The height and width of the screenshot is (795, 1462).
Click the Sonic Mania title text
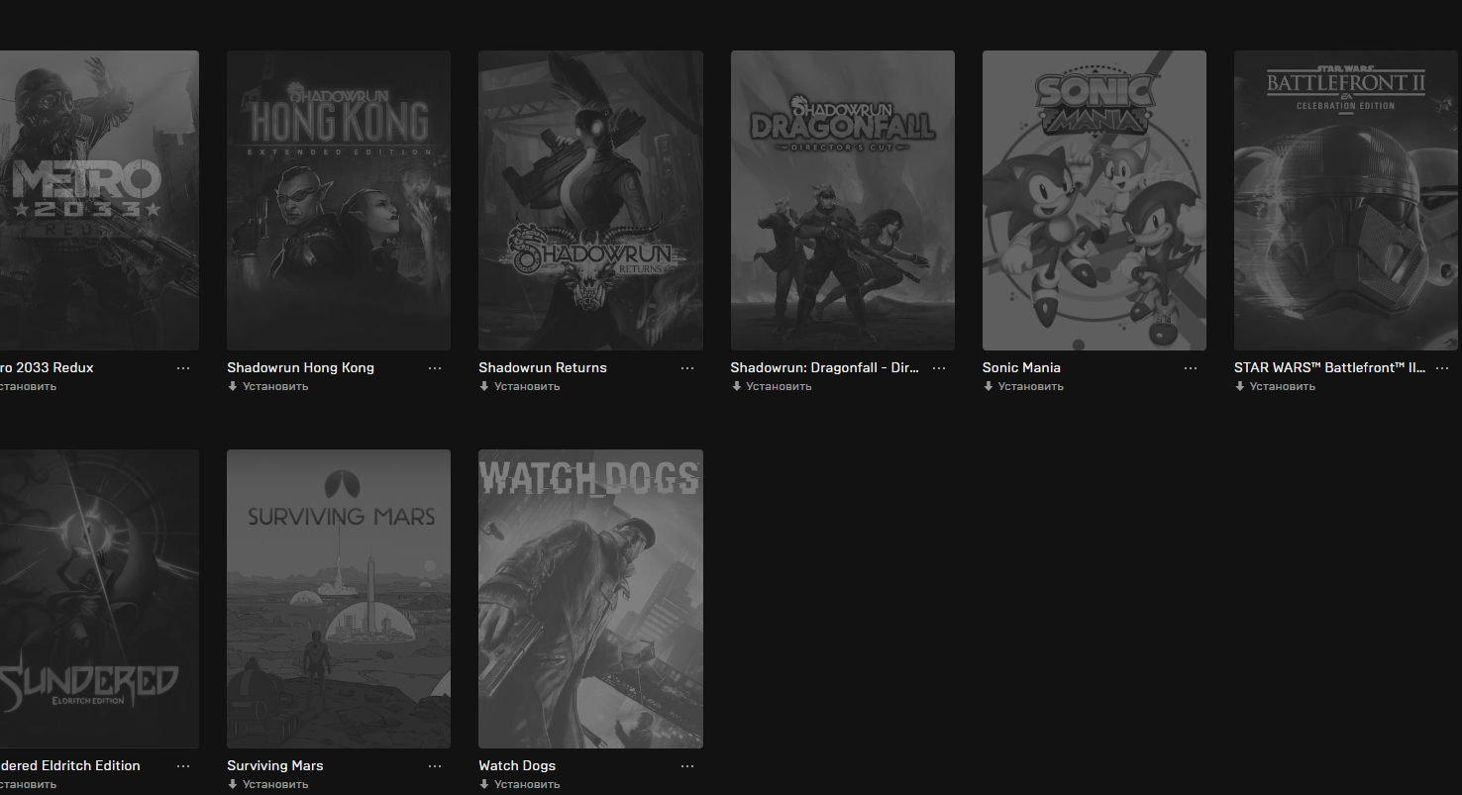pos(1021,367)
